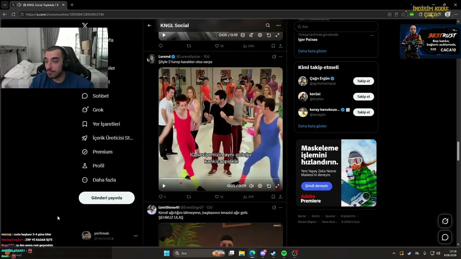Open İçerik Üreticisi Stüdyosu menu item
This screenshot has width=461, height=259.
pyautogui.click(x=108, y=138)
